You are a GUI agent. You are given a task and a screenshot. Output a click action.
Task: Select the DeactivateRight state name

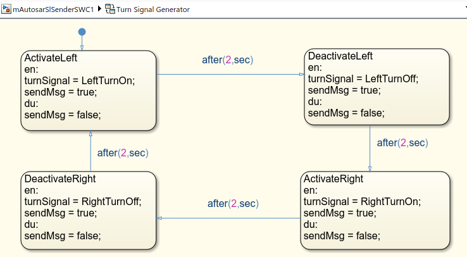pyautogui.click(x=59, y=179)
